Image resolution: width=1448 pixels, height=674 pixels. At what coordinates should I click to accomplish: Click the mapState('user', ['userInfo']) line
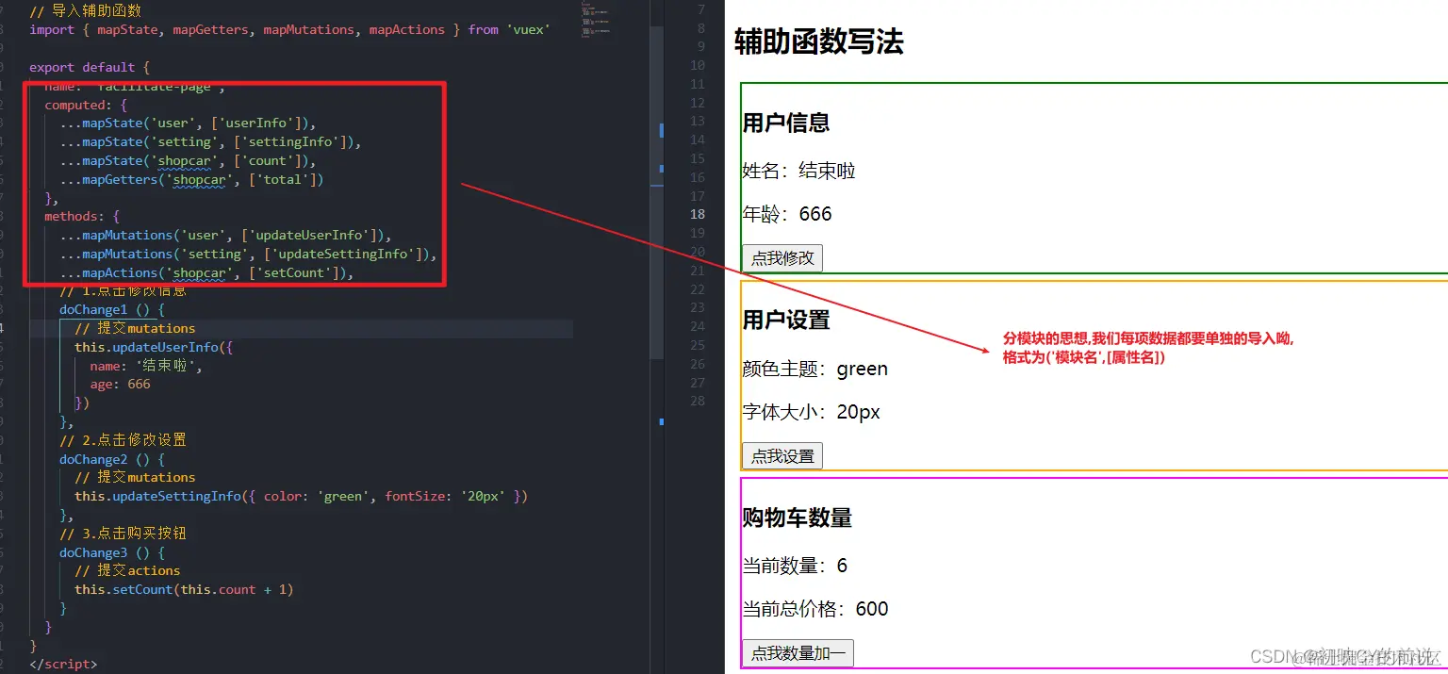point(188,123)
